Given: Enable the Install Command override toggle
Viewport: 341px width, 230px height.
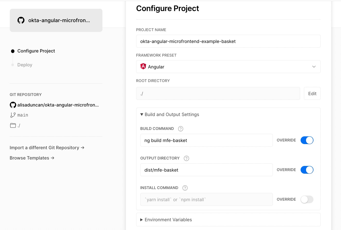Looking at the screenshot, I should (x=307, y=199).
